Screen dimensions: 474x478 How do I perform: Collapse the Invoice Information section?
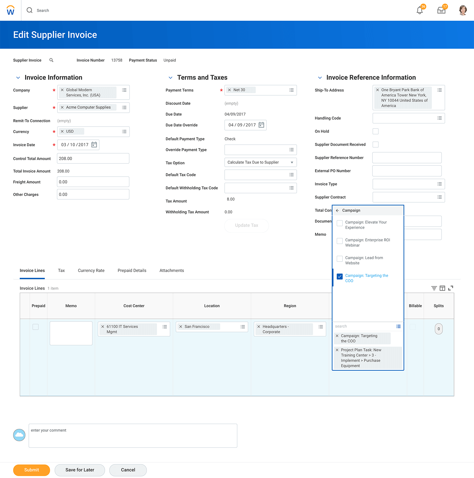click(x=18, y=78)
